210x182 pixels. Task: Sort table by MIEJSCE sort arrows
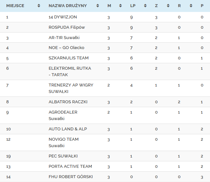click(x=39, y=6)
